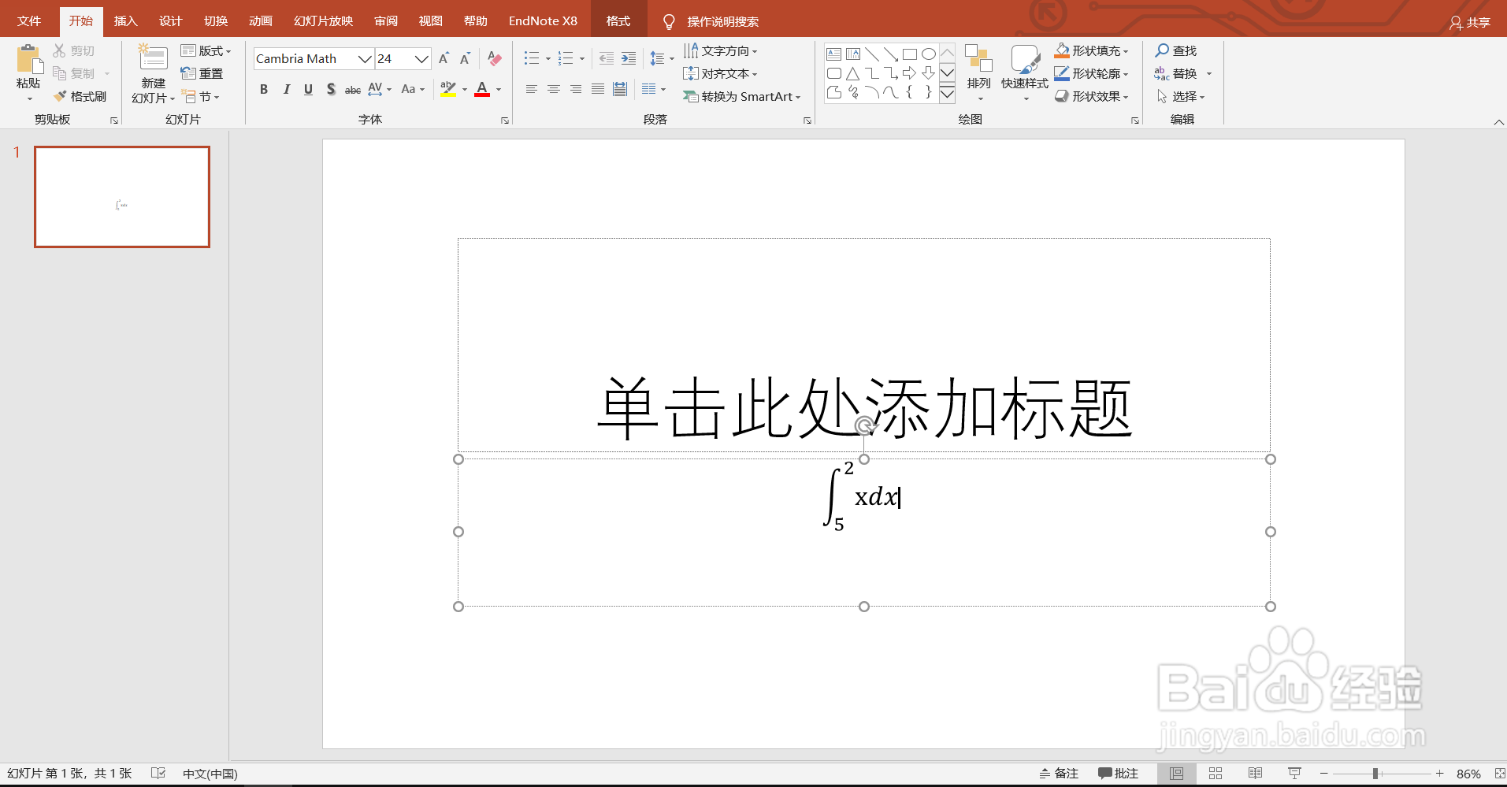
Task: Select the oval shape in gallery
Action: click(929, 54)
